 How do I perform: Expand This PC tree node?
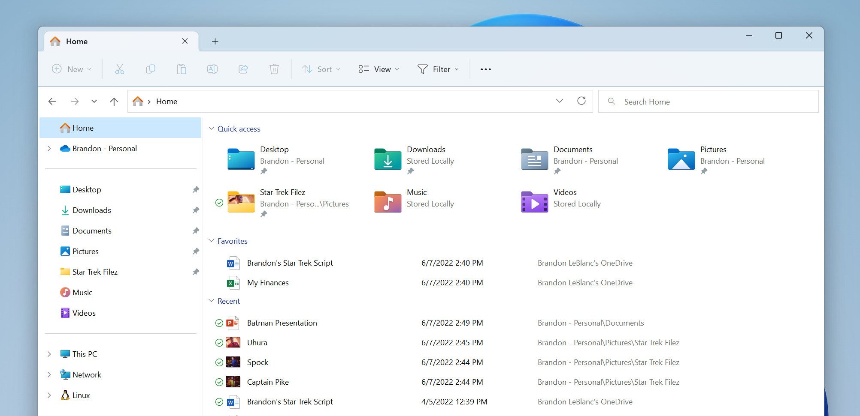(49, 354)
